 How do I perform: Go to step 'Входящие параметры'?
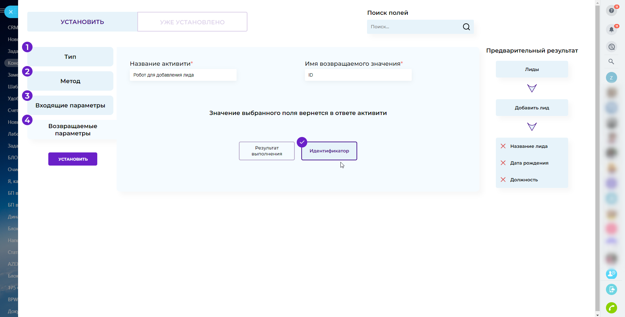pyautogui.click(x=70, y=105)
